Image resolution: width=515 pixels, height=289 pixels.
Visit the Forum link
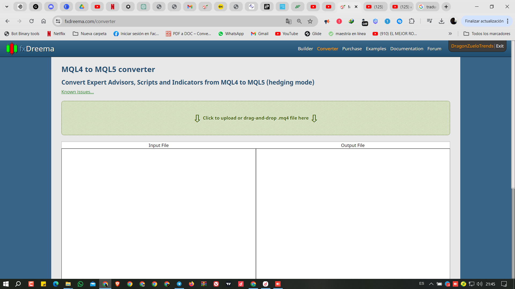(x=434, y=49)
